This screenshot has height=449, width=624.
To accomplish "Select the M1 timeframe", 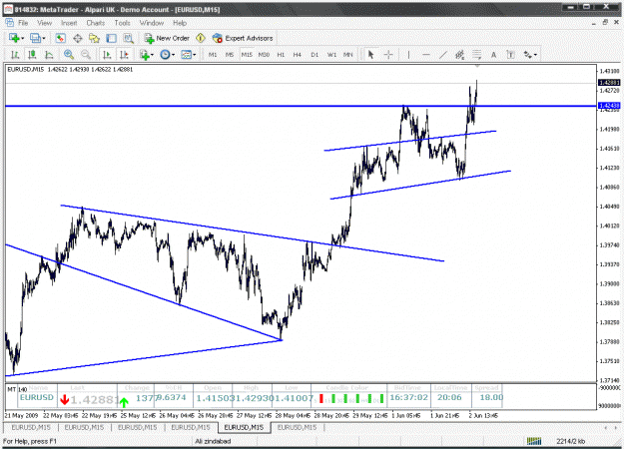I will click(213, 55).
